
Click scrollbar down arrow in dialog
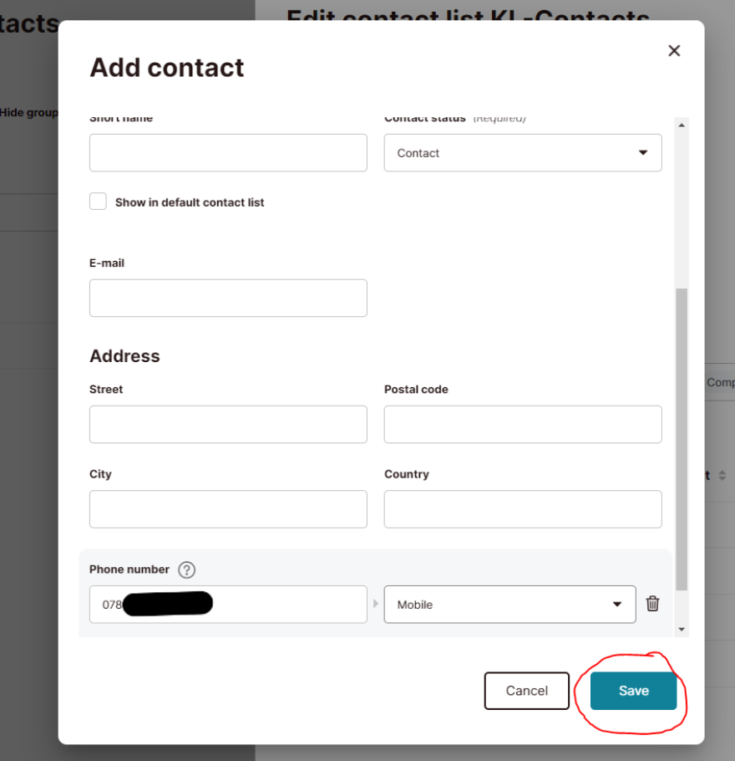tap(682, 630)
